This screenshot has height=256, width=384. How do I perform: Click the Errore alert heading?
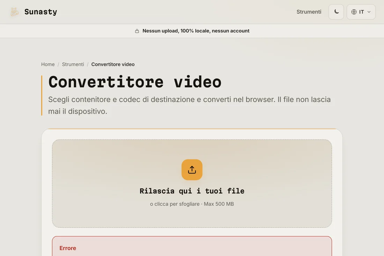(x=68, y=248)
